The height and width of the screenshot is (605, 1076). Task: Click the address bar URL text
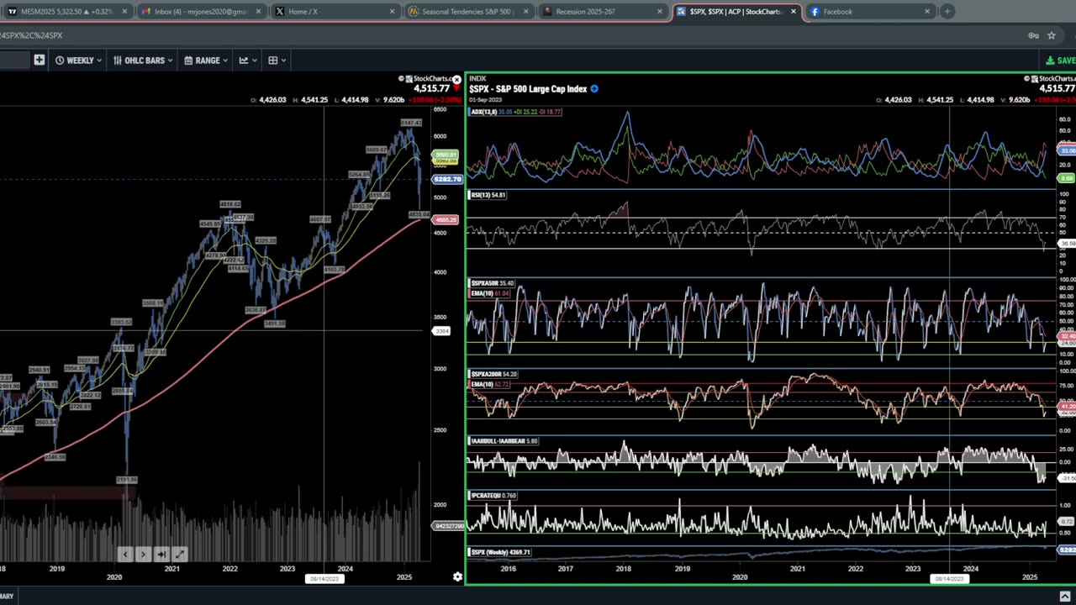coord(31,35)
